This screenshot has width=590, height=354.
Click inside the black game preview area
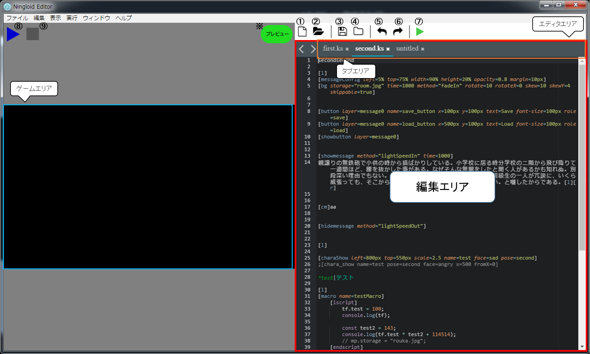[x=148, y=187]
